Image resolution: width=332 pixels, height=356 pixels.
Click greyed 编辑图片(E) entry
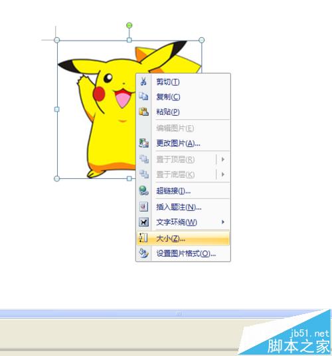pos(183,128)
